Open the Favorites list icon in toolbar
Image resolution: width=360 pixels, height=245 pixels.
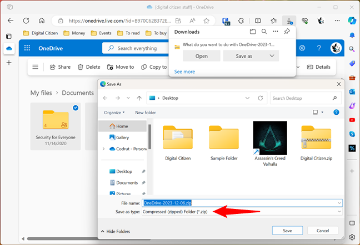click(273, 21)
